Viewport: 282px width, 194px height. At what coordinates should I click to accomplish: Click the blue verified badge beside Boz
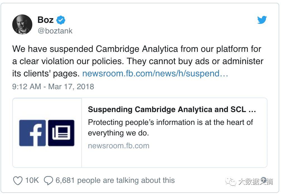(x=61, y=20)
